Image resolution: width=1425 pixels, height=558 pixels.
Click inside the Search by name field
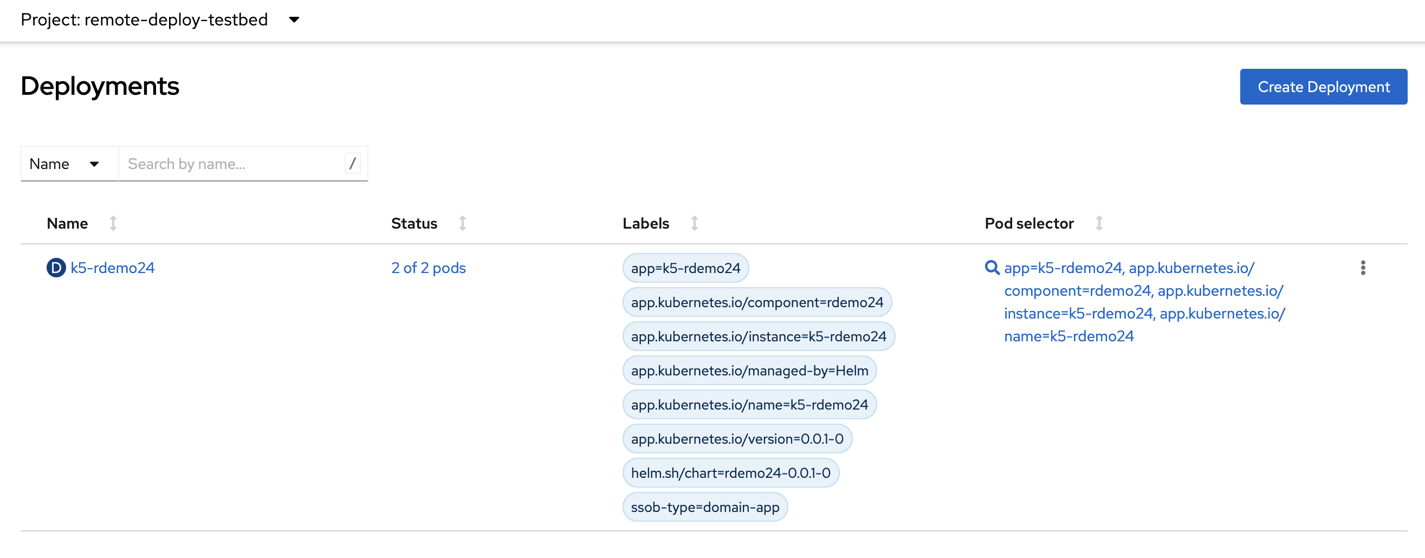(x=232, y=163)
